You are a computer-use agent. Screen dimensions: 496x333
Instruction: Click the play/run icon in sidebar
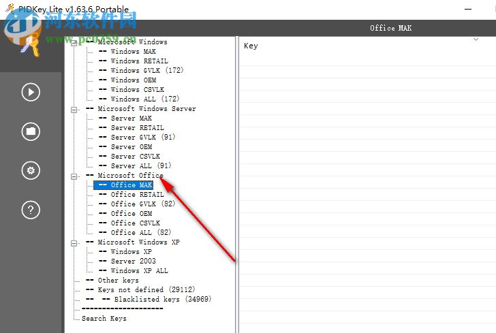pyautogui.click(x=31, y=92)
